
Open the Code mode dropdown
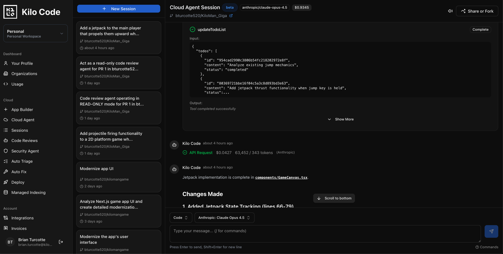[x=180, y=218]
